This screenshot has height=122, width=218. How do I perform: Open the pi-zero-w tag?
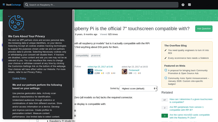coord(96,56)
